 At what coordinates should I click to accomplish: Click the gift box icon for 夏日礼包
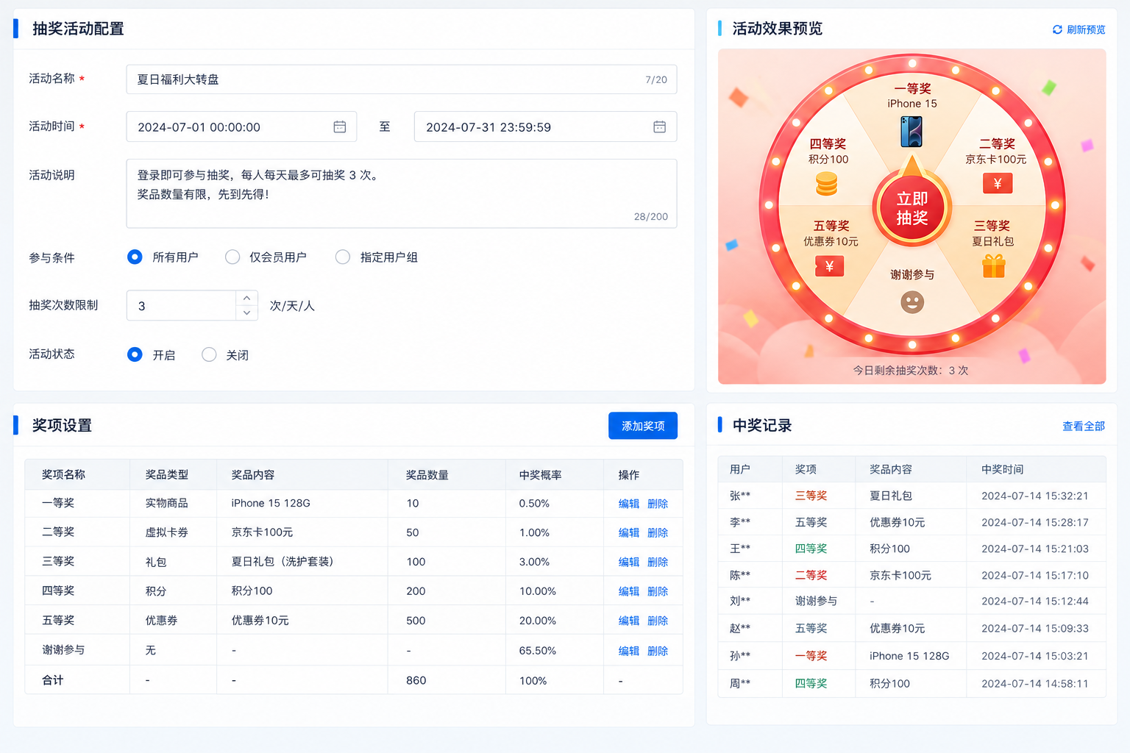point(993,265)
